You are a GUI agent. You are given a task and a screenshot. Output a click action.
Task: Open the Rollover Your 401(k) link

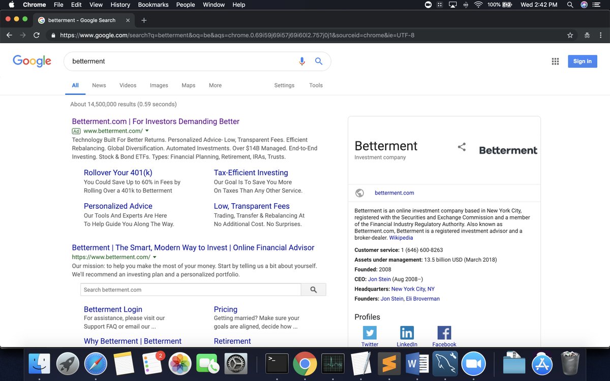point(118,173)
